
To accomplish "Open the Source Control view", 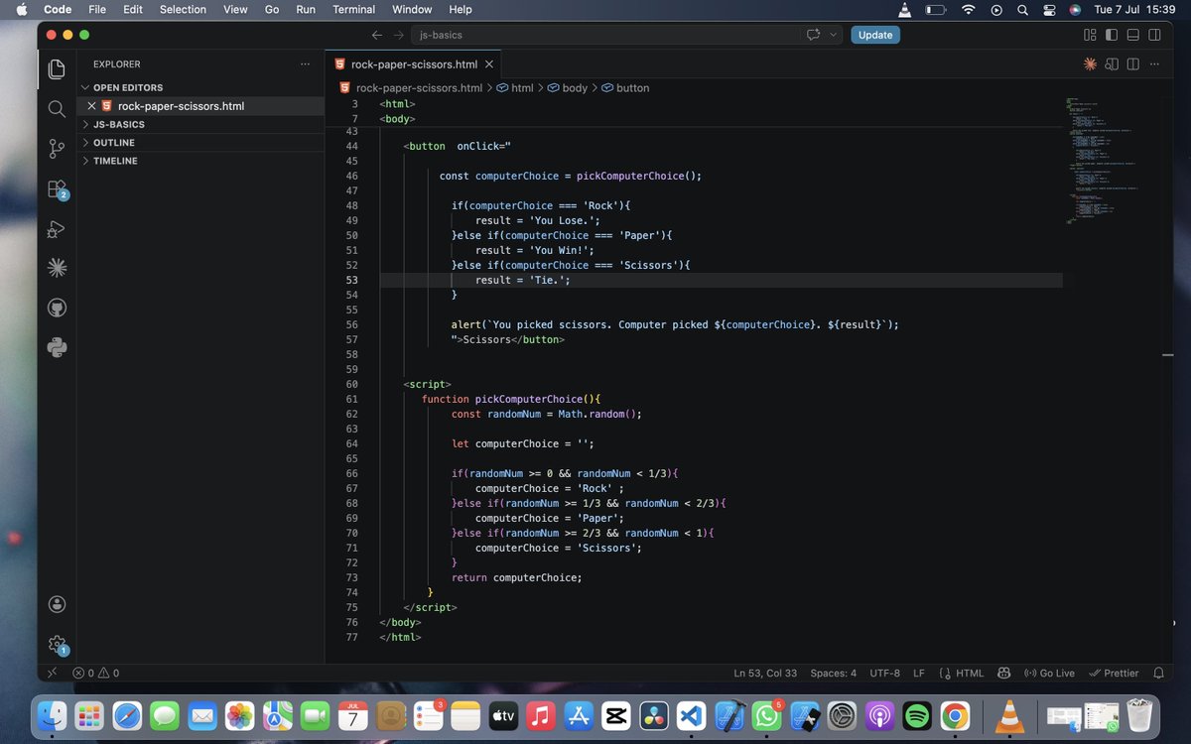I will pos(57,149).
